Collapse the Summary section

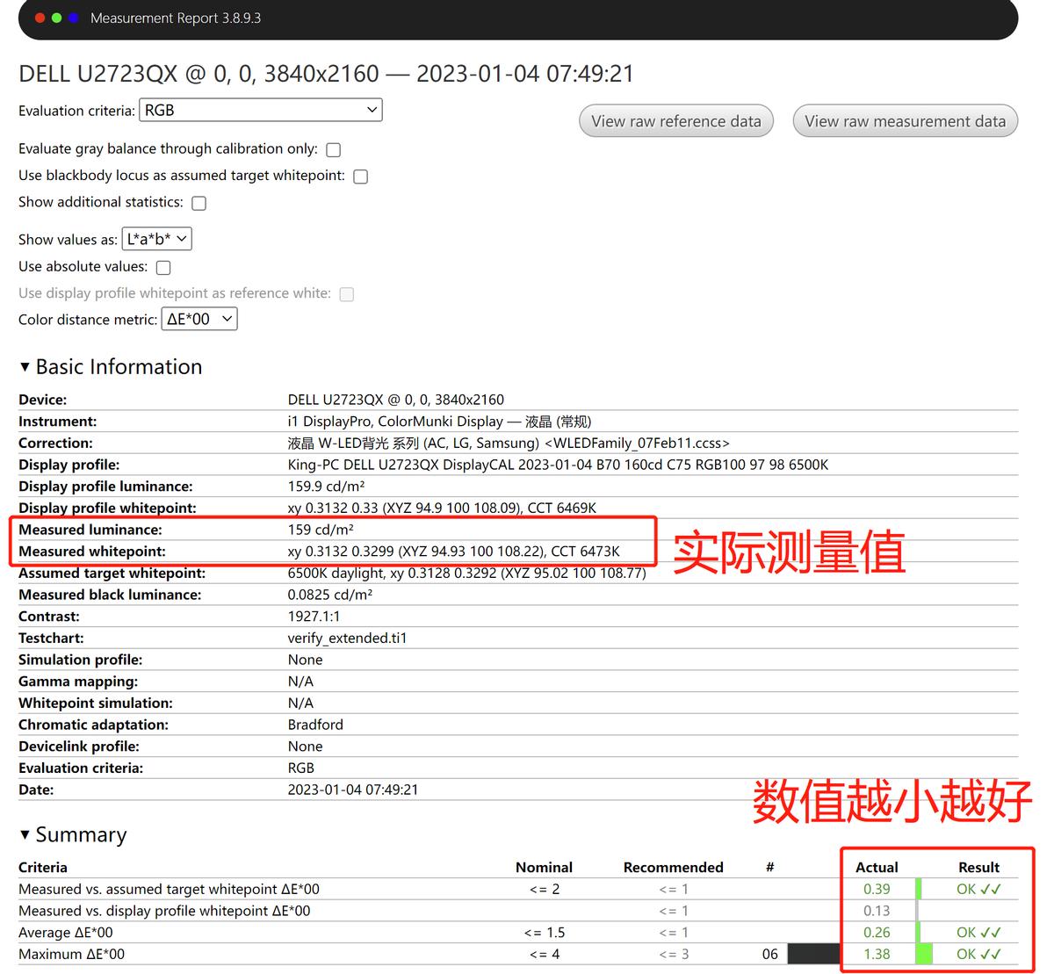(25, 834)
